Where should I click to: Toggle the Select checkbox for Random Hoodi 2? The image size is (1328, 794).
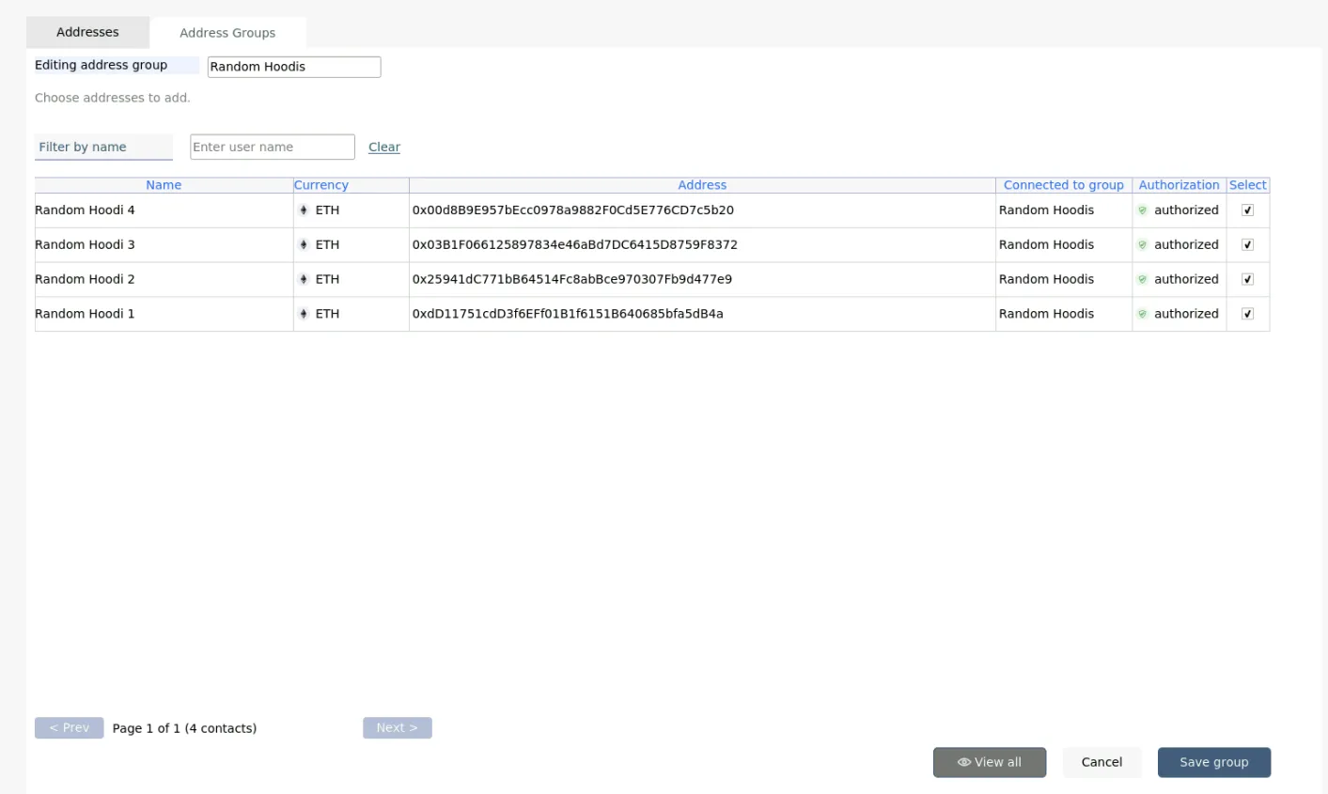1247,280
